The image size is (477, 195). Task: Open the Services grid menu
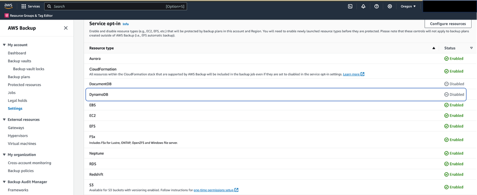24,6
